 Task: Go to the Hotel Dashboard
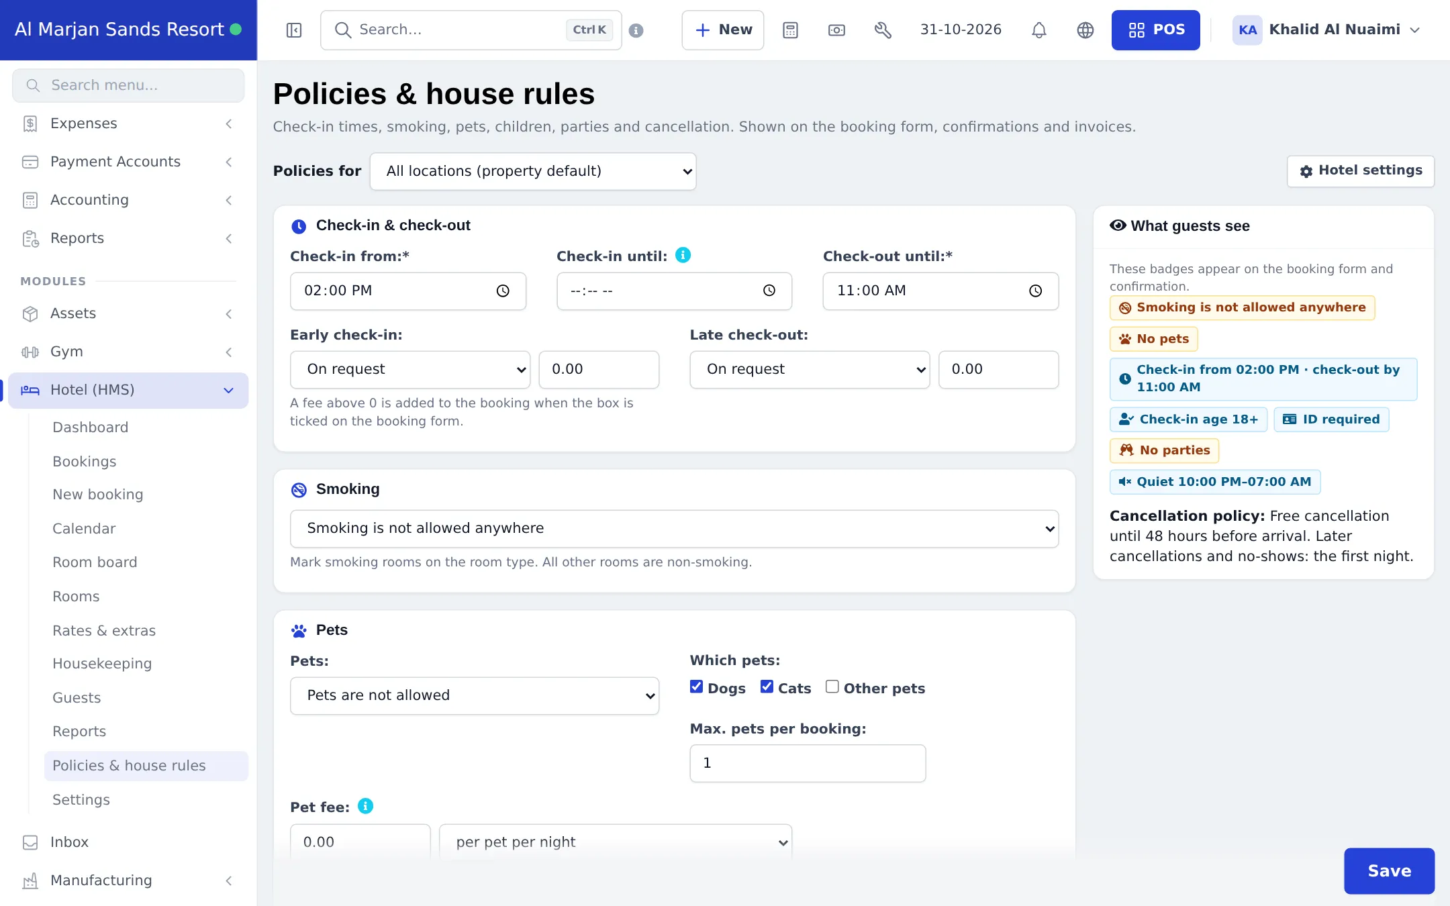90,427
